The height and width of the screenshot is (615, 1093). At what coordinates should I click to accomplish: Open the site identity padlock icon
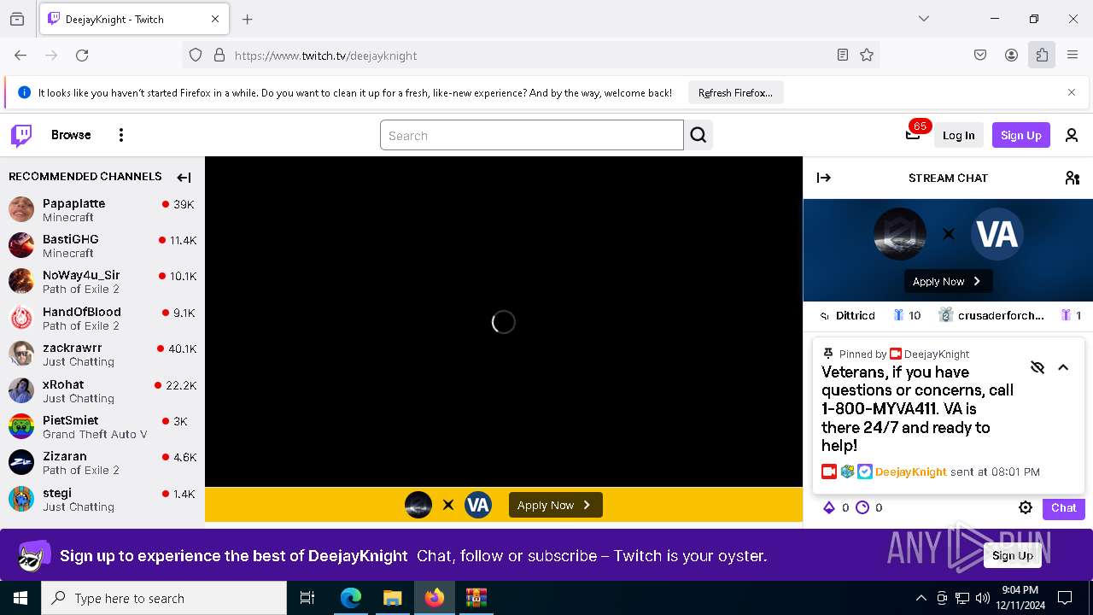coord(219,55)
